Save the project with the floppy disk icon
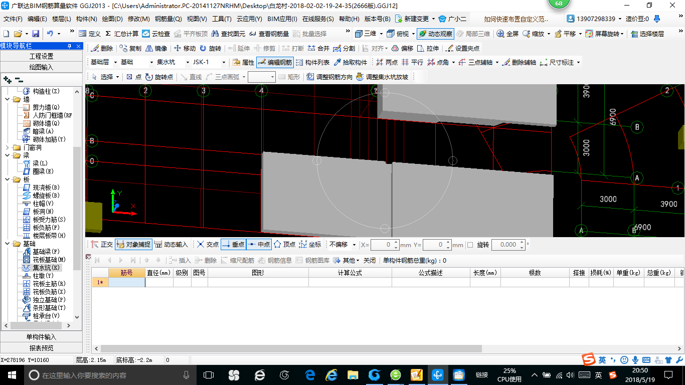685x385 pixels. coord(36,34)
